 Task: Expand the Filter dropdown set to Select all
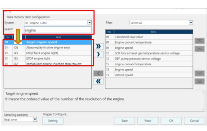click(191, 23)
